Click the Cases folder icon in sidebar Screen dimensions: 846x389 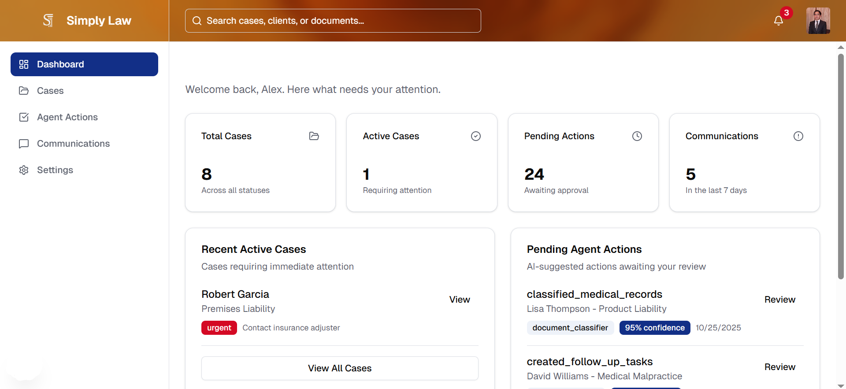tap(24, 91)
